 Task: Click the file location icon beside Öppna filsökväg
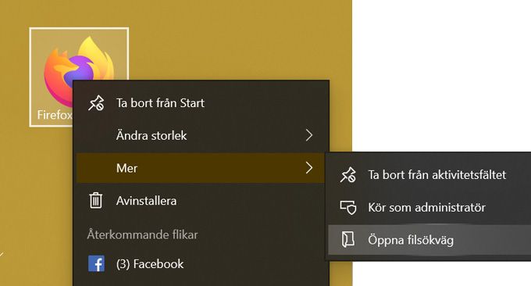[348, 240]
